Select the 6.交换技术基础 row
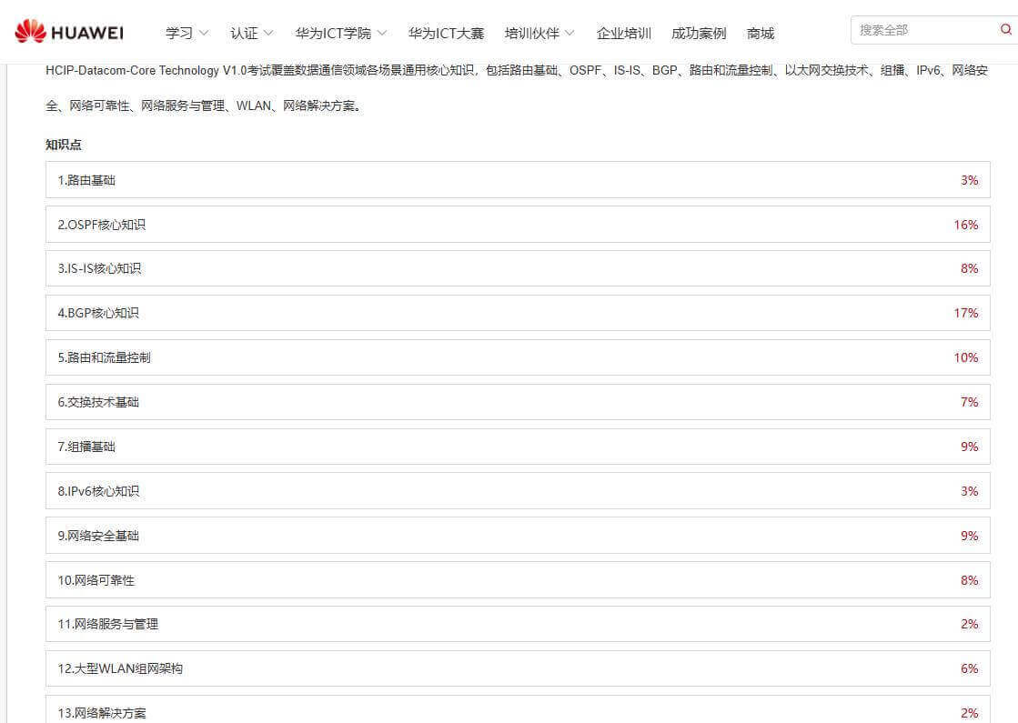1018x723 pixels. [x=518, y=402]
